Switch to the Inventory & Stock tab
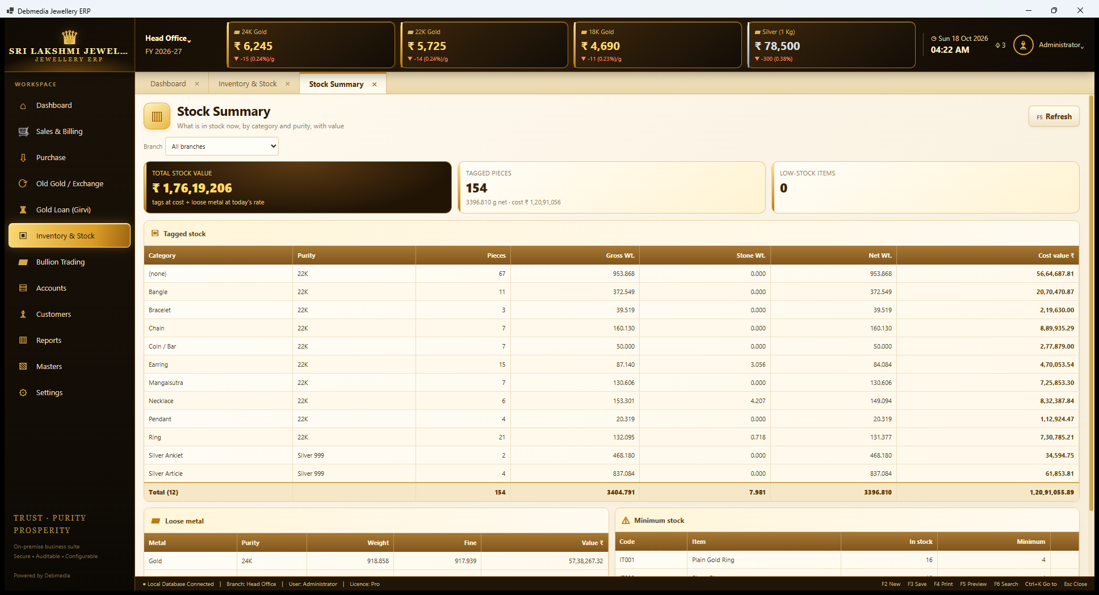1099x595 pixels. click(x=248, y=84)
